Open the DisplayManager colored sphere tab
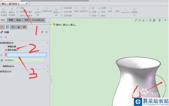Viewport: 169px width, 106px height. pos(24,27)
